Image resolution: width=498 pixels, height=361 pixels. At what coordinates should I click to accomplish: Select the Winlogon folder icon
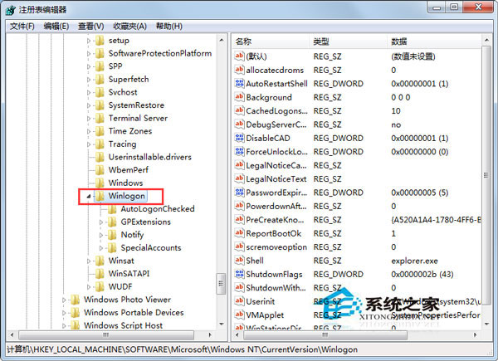tap(100, 196)
